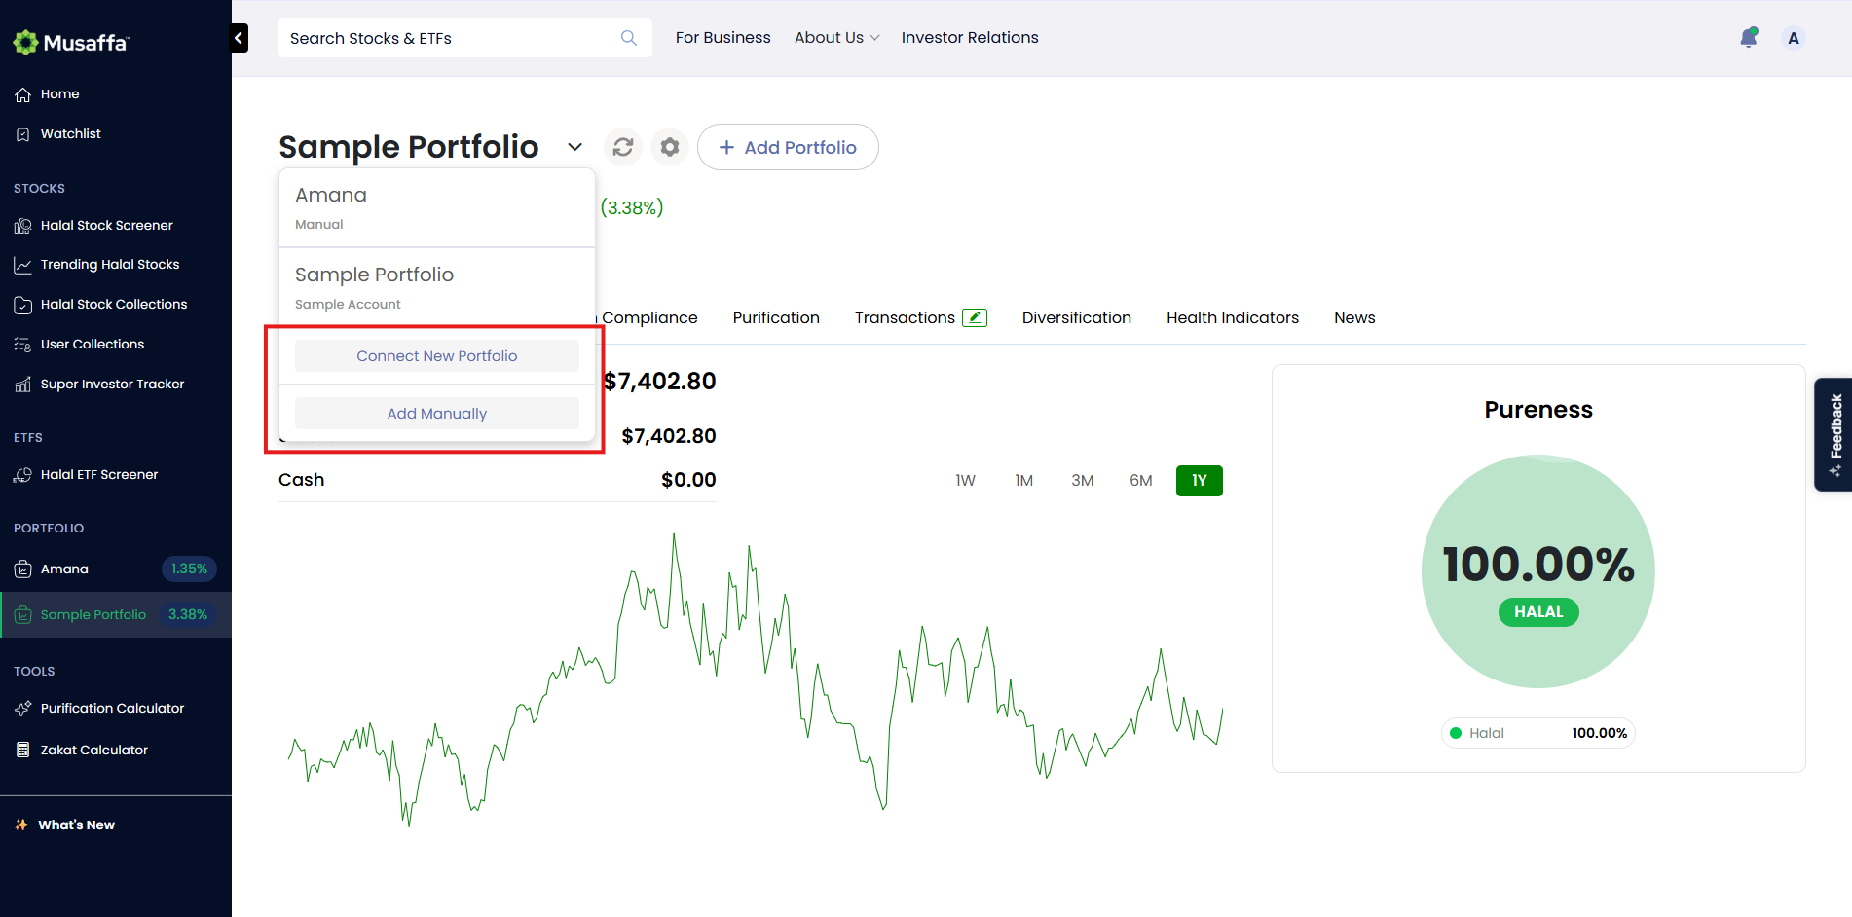This screenshot has height=917, width=1852.
Task: Switch to the Transactions tab
Action: (905, 318)
